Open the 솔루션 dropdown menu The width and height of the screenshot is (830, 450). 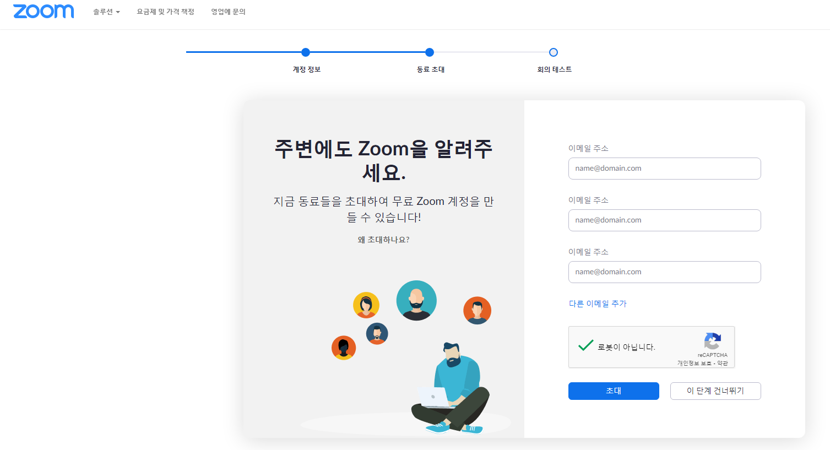(106, 12)
